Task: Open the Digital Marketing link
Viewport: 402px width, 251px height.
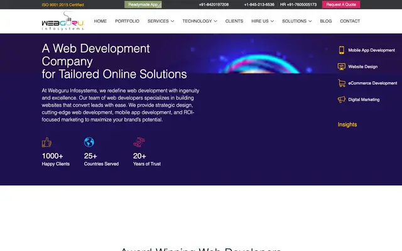Action: (364, 99)
